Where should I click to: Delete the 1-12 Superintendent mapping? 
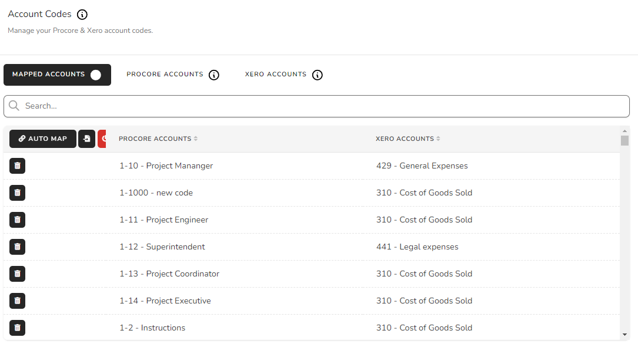point(17,247)
